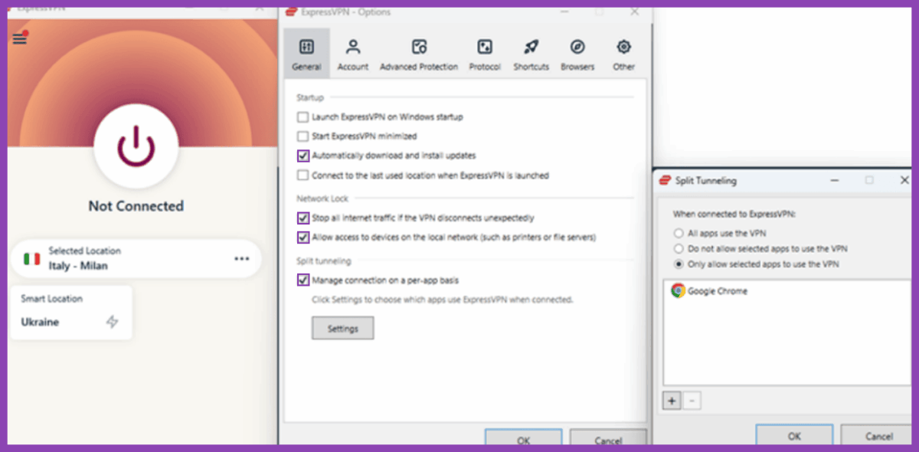Select All apps use the VPN
This screenshot has width=919, height=452.
tap(679, 233)
